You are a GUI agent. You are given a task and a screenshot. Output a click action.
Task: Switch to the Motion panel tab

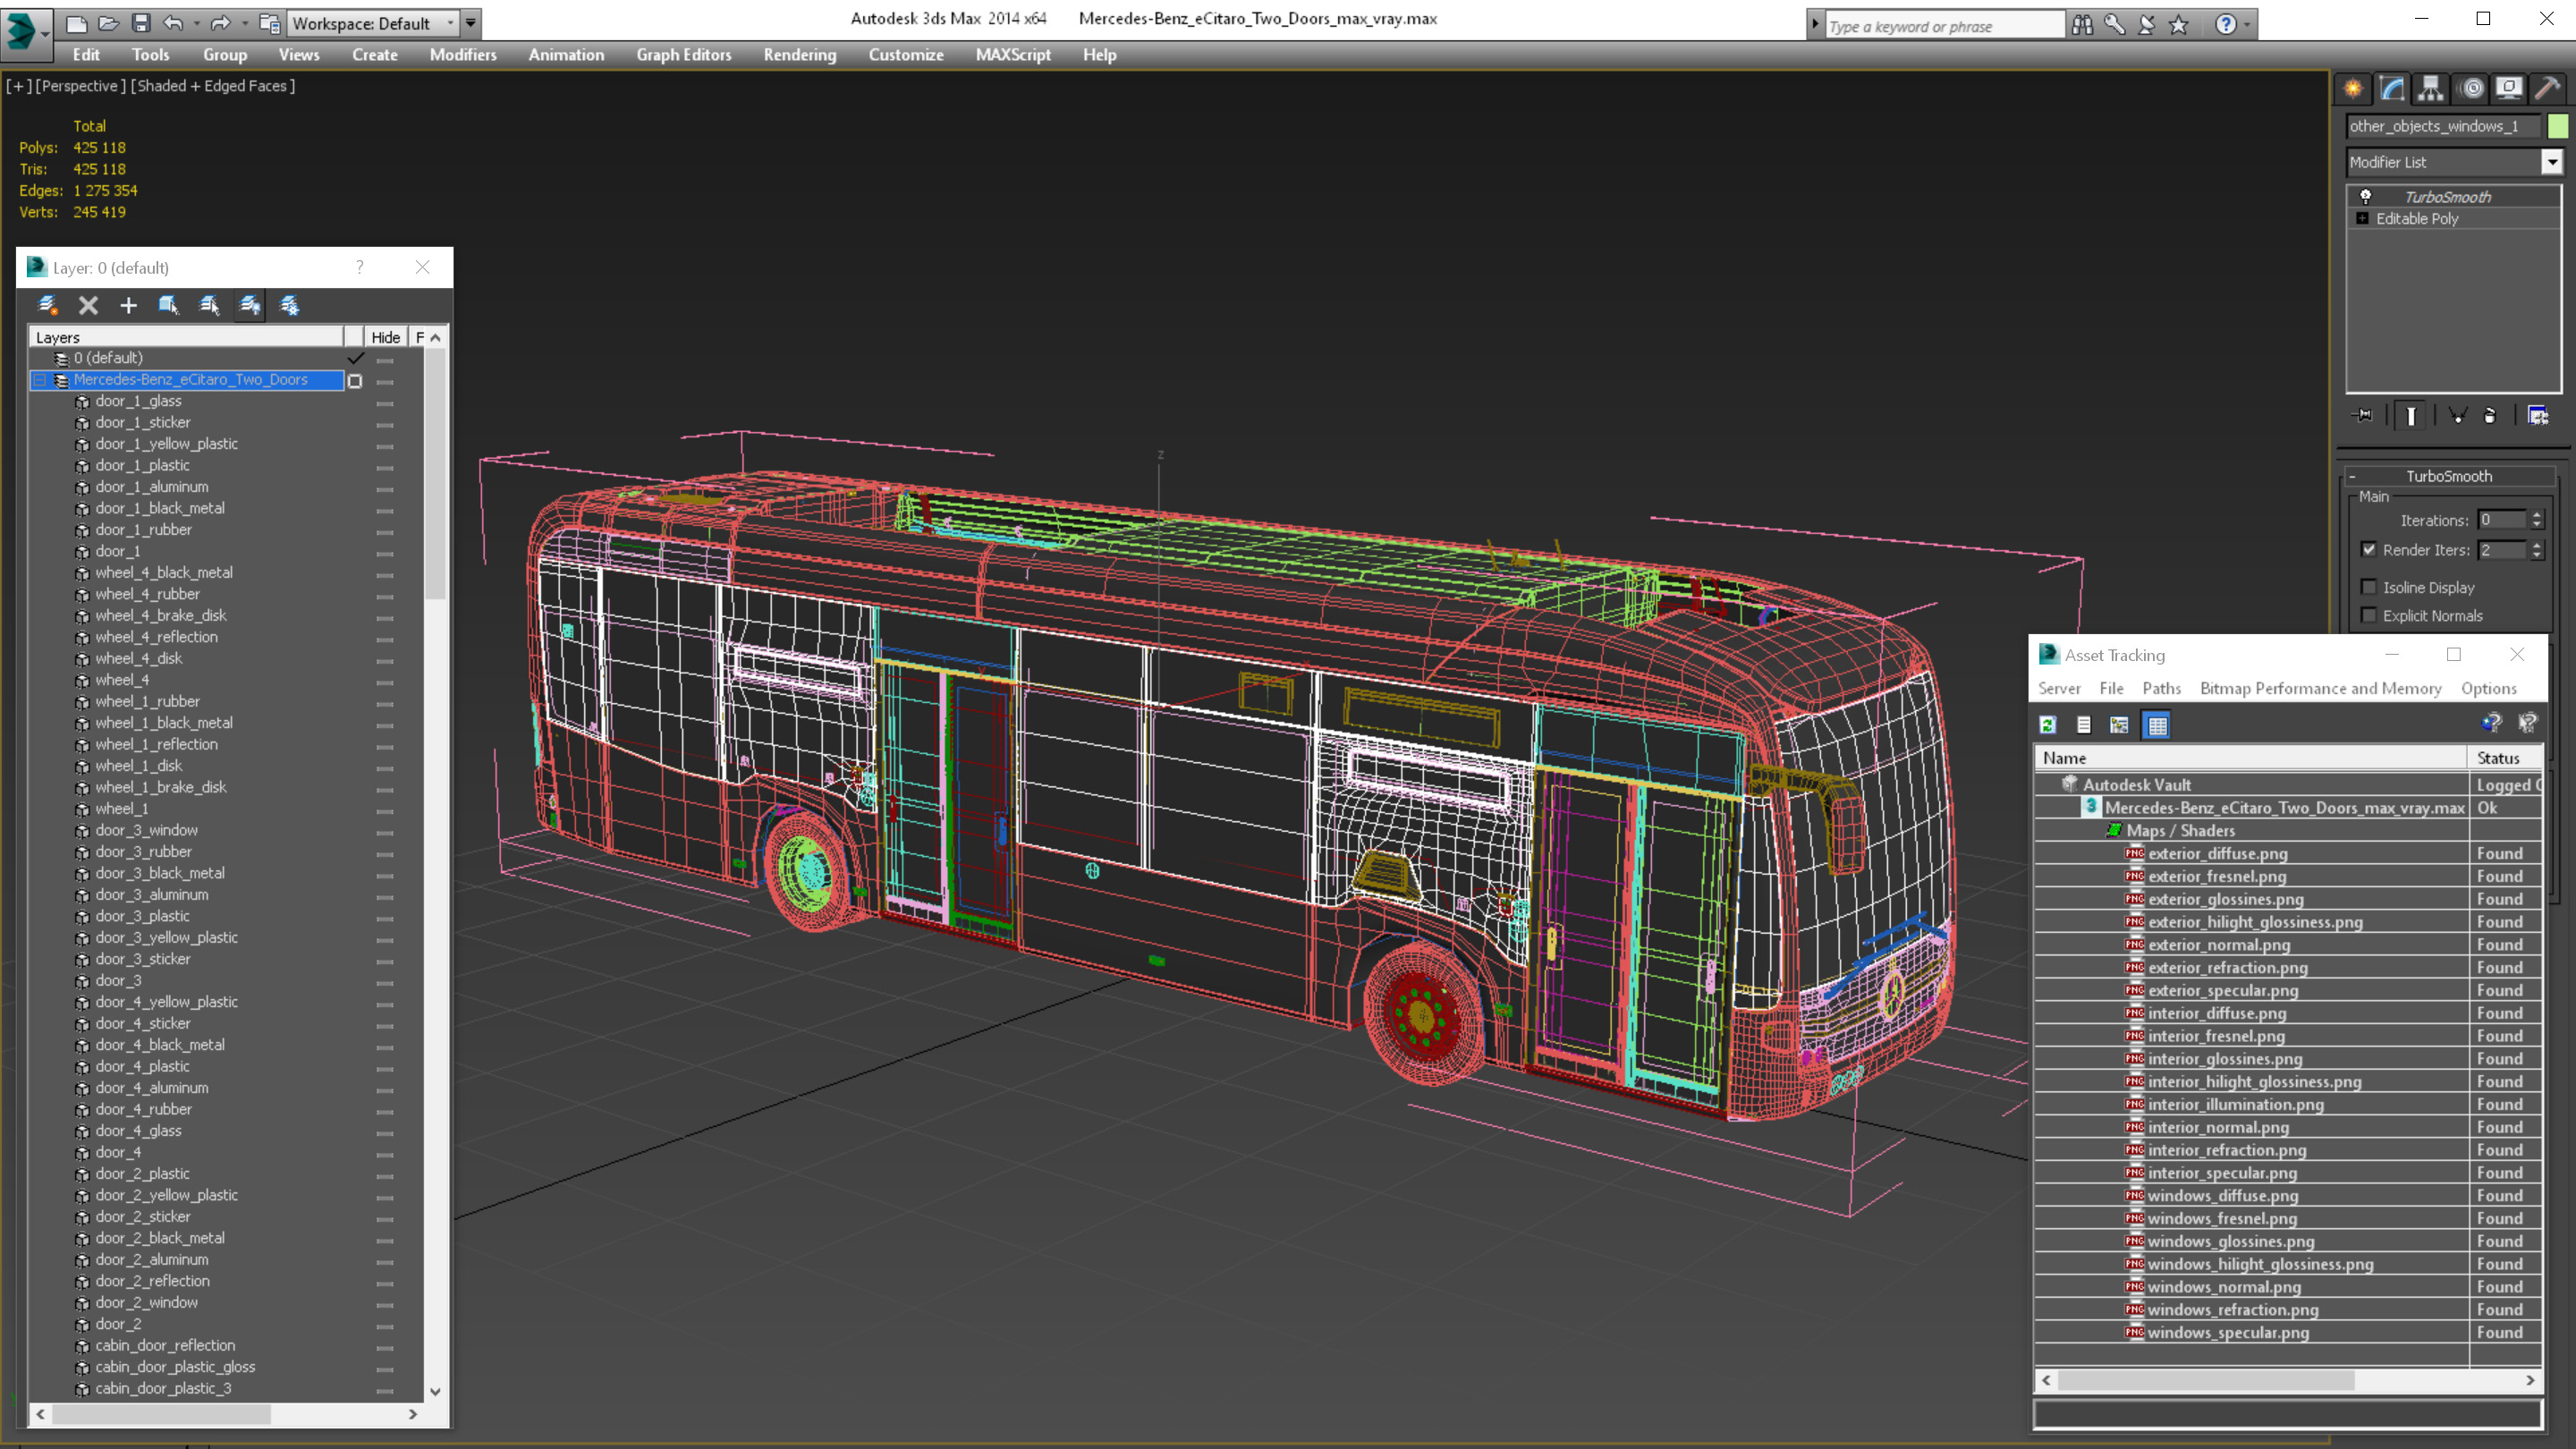[x=2471, y=89]
